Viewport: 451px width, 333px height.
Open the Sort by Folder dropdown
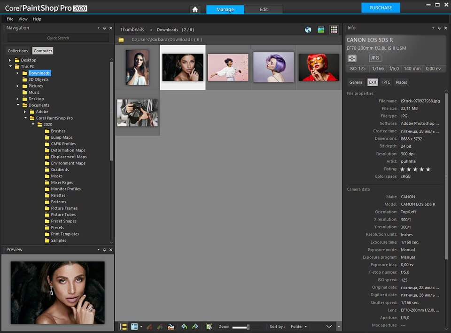coord(299,326)
